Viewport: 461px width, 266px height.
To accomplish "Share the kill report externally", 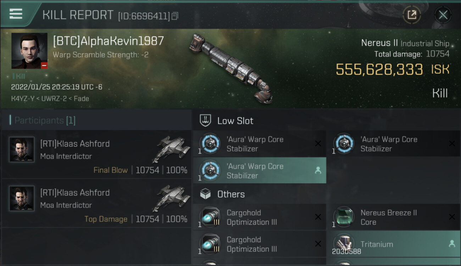I will [412, 15].
